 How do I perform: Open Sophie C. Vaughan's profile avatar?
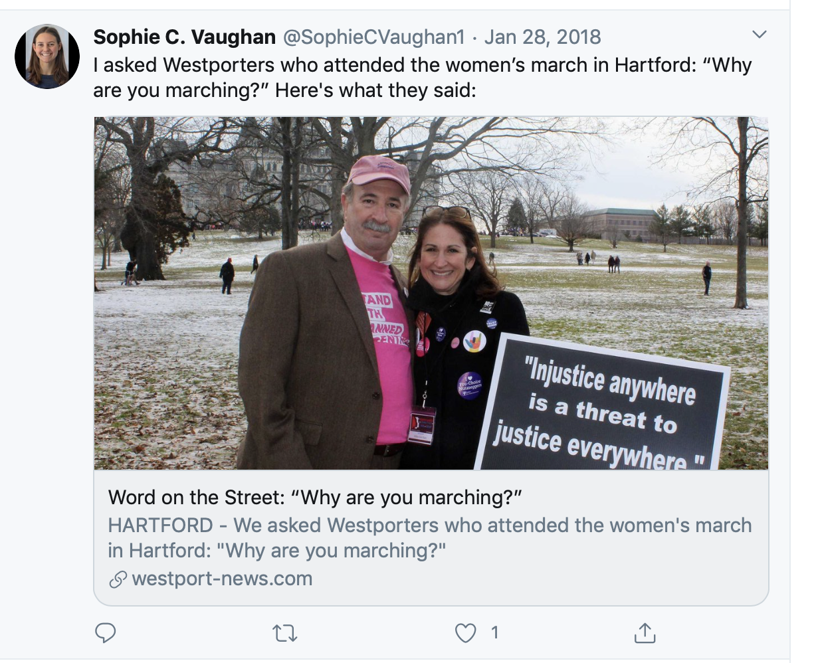point(47,56)
